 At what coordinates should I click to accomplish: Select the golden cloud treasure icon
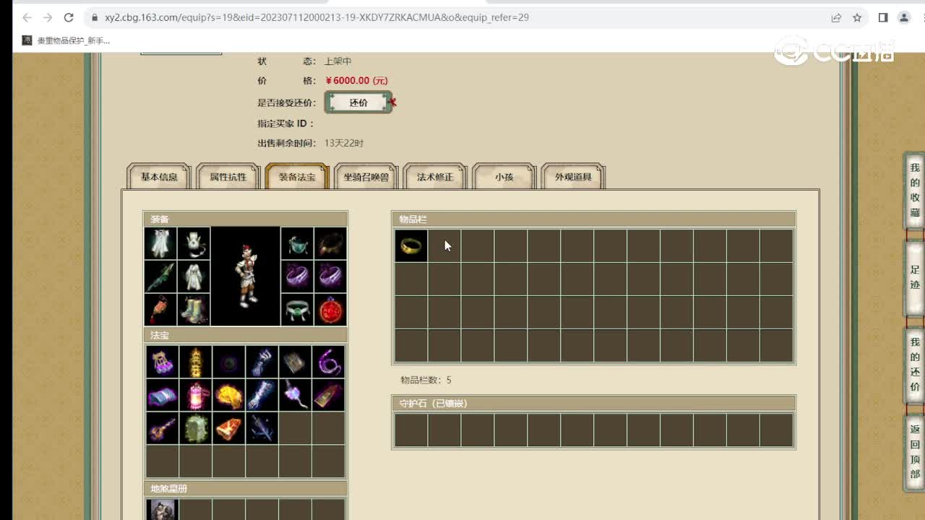(229, 395)
